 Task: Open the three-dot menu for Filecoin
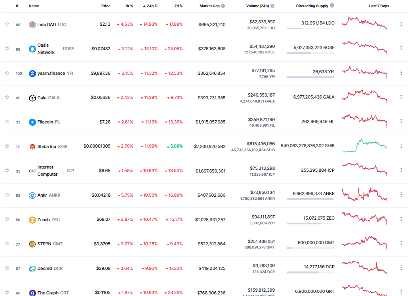tap(401, 121)
